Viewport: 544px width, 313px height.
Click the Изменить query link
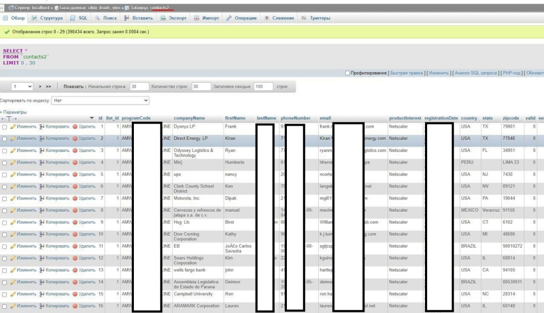click(439, 73)
